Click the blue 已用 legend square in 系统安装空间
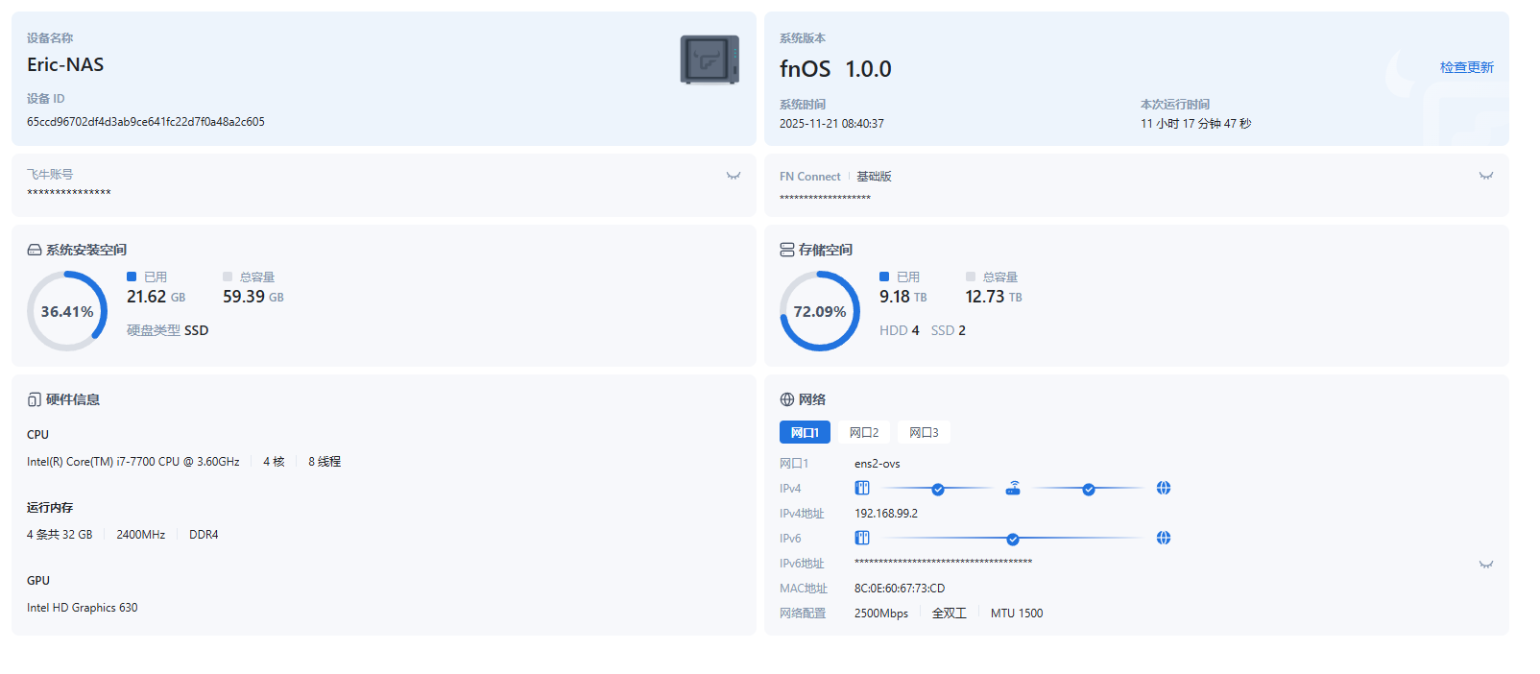This screenshot has width=1540, height=674. tap(132, 277)
